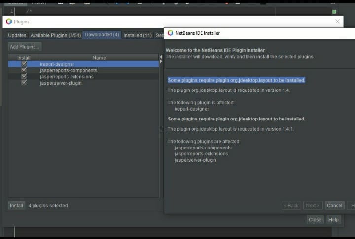
Task: Expand the plugin list pane right arrow
Action: pyautogui.click(x=161, y=61)
